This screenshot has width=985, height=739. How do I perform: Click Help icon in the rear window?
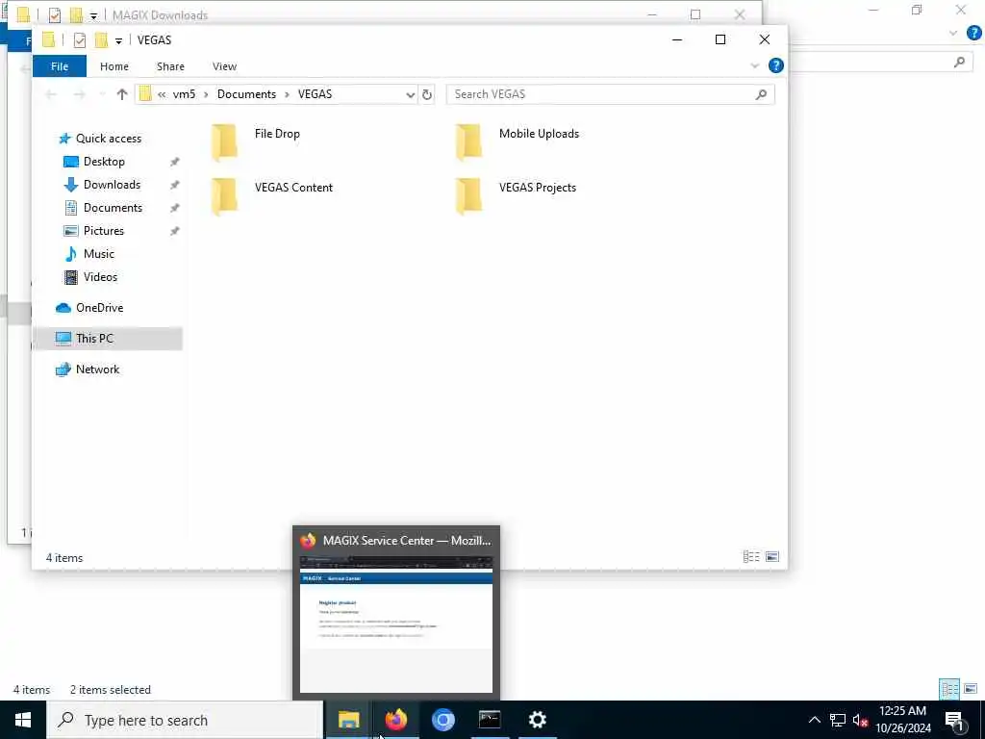pos(973,34)
